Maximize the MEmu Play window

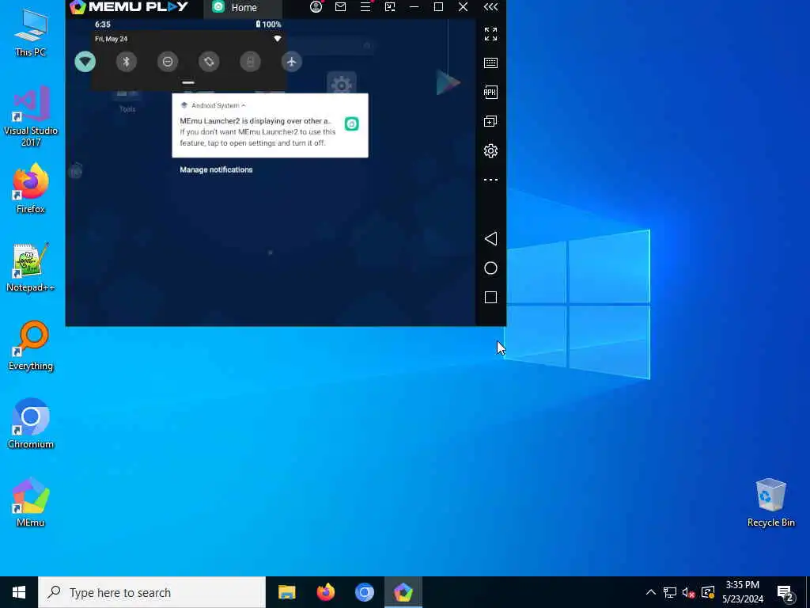click(x=438, y=6)
